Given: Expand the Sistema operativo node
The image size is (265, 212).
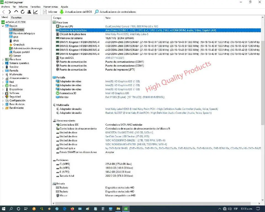Looking at the screenshot, I should (3, 63).
